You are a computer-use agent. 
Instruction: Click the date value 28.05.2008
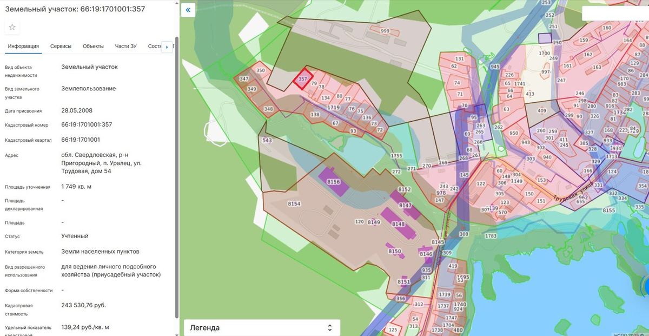coord(77,110)
